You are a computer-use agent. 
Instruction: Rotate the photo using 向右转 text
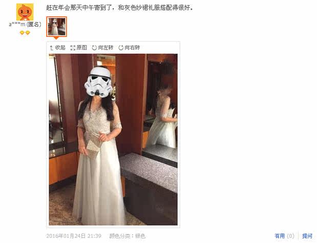click(x=132, y=48)
